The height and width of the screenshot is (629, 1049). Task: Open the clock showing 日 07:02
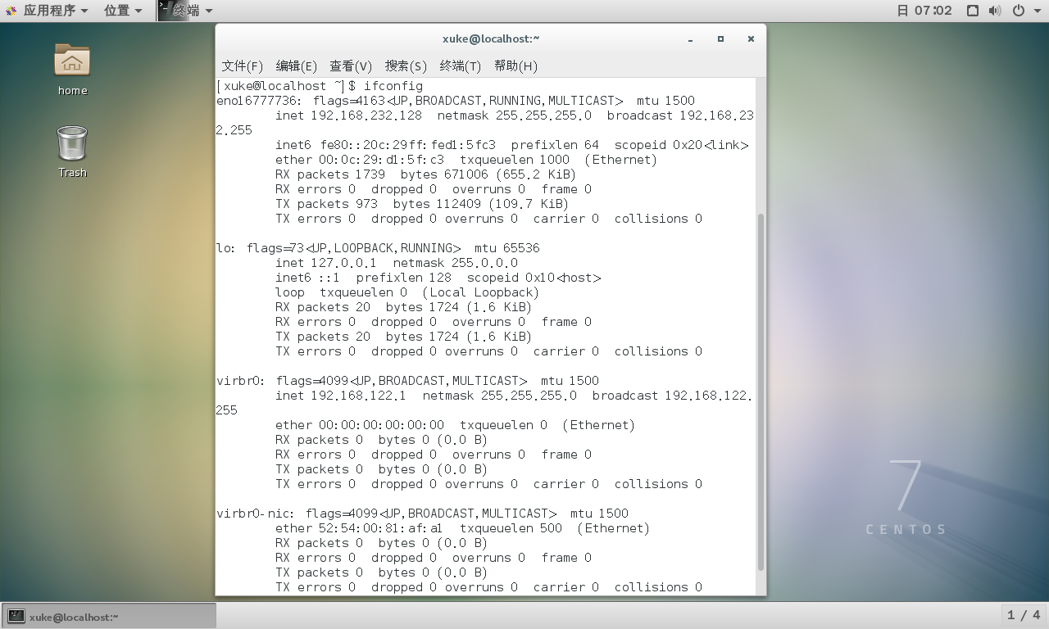pos(924,11)
